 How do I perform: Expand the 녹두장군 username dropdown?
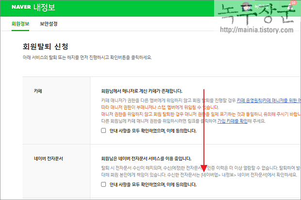263,7
